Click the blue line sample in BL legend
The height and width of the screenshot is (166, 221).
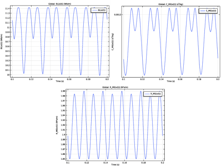pos(95,10)
